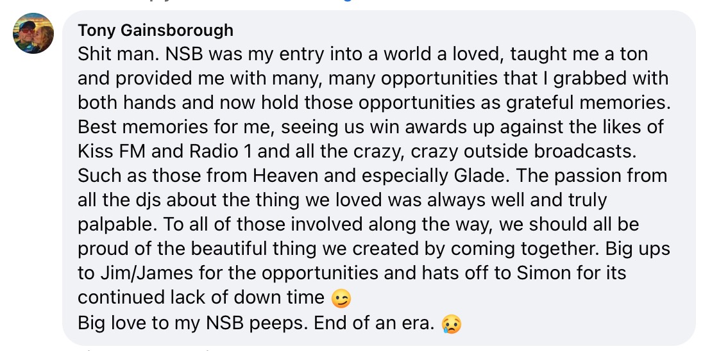Image resolution: width=712 pixels, height=351 pixels.
Task: Click the winking face emoji
Action: pos(342,299)
